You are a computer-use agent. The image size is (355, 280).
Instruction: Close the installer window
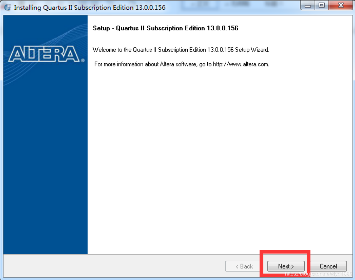(x=340, y=5)
